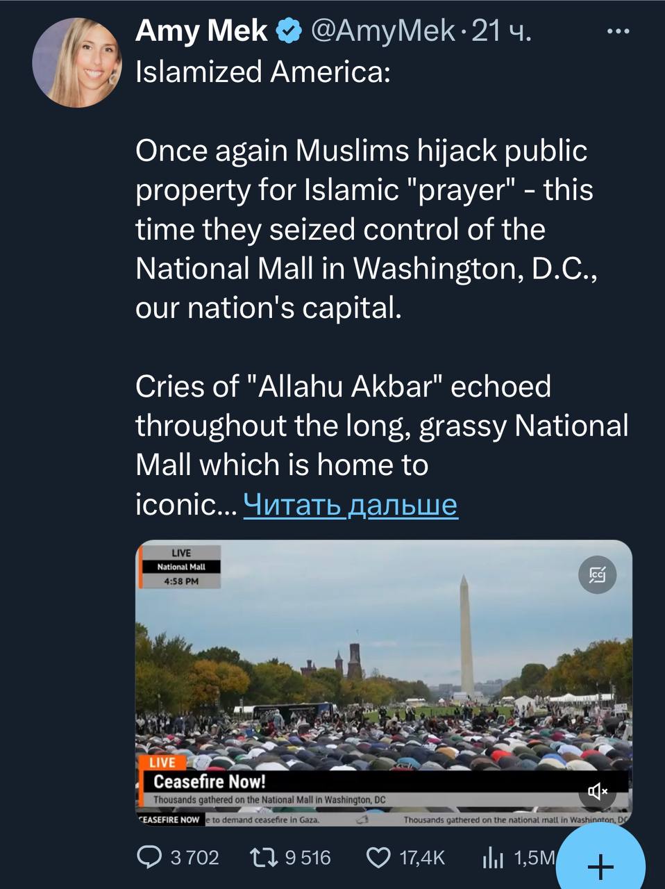Click the Amy Mek display name

[201, 31]
